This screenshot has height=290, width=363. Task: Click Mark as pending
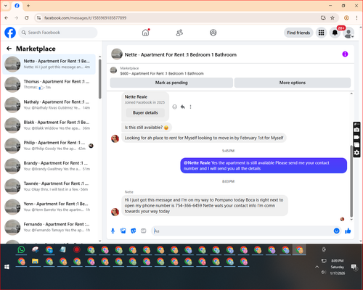(171, 83)
